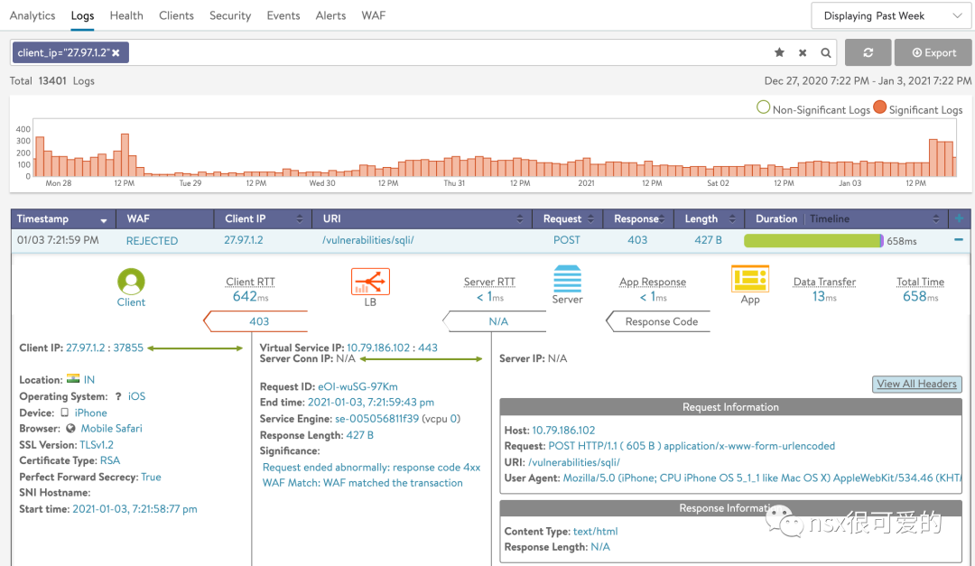The image size is (975, 566).
Task: Click the Host 10.79.186.102 value
Action: coord(563,431)
